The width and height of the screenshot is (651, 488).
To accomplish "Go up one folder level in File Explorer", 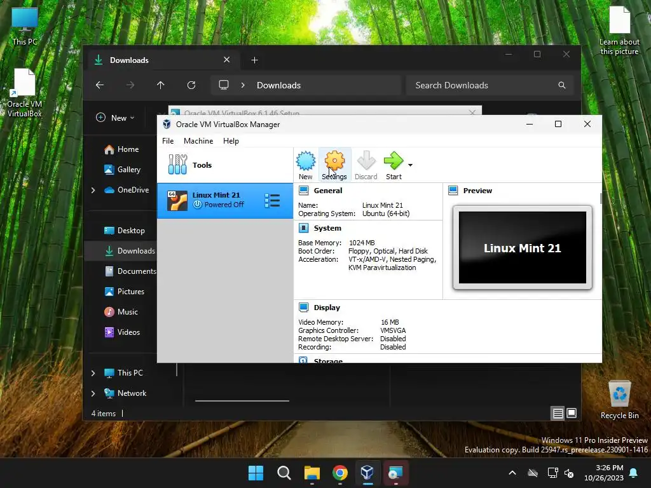I will pos(161,85).
